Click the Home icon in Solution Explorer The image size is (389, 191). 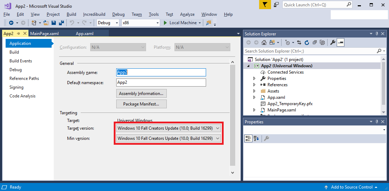tap(264, 43)
